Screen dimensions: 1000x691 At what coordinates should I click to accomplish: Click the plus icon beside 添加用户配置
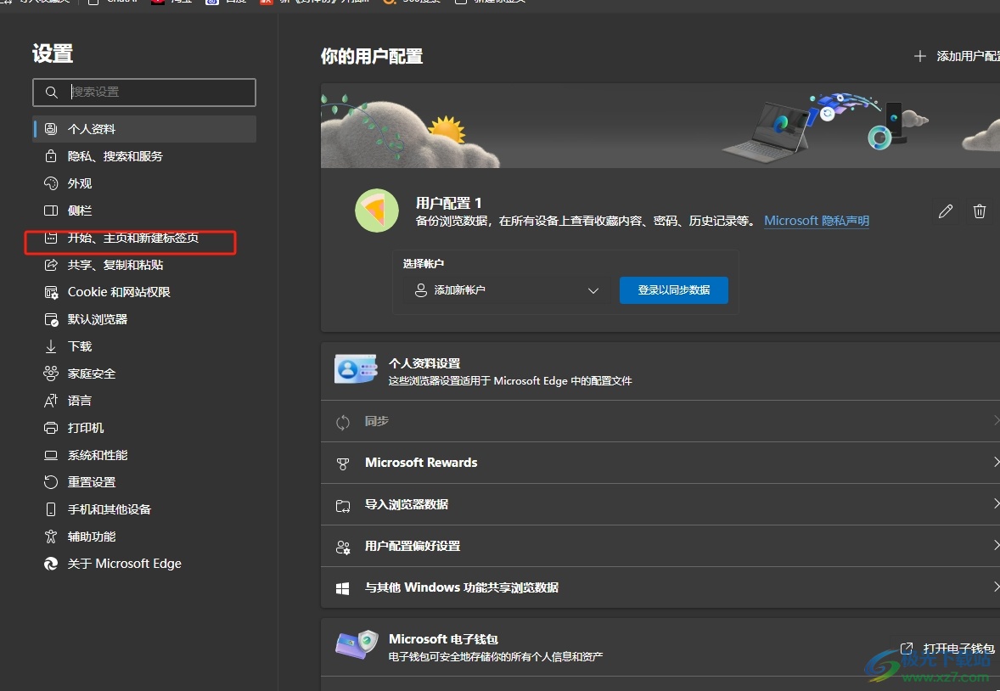(919, 56)
